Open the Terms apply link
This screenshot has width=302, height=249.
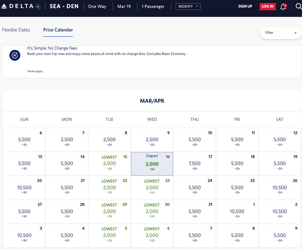coord(35,71)
